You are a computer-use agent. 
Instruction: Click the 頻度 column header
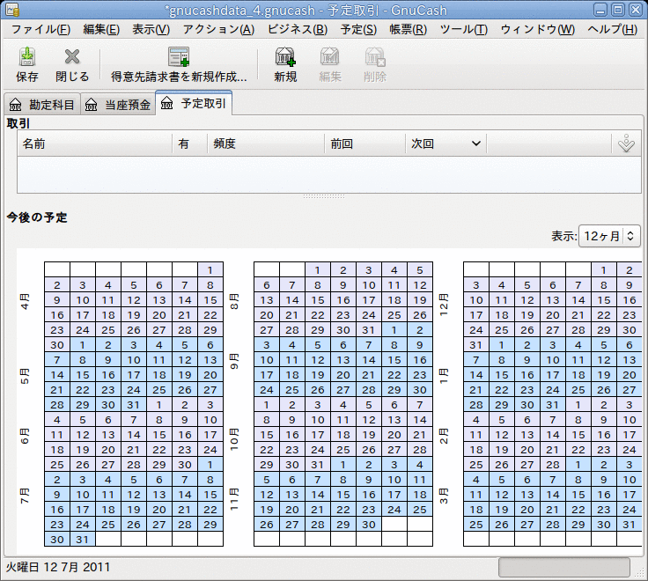266,143
